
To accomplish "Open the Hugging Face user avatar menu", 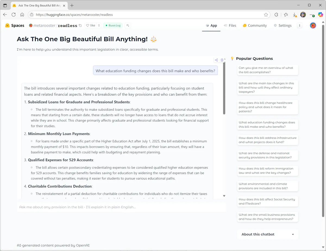I will [313, 26].
